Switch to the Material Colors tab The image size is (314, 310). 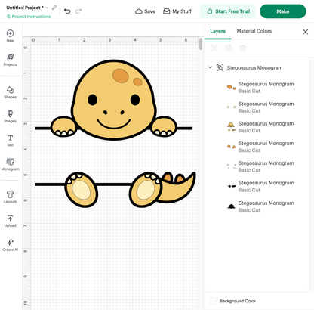pyautogui.click(x=254, y=31)
